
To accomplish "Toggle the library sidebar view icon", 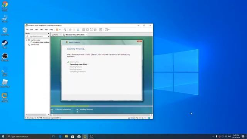I will point(84,30).
